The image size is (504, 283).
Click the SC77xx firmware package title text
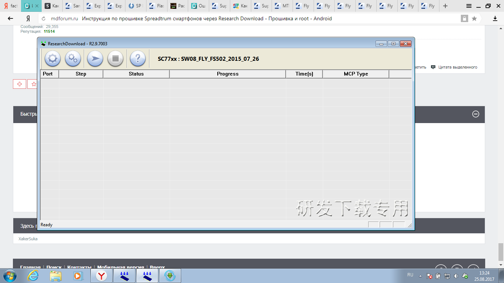point(208,59)
